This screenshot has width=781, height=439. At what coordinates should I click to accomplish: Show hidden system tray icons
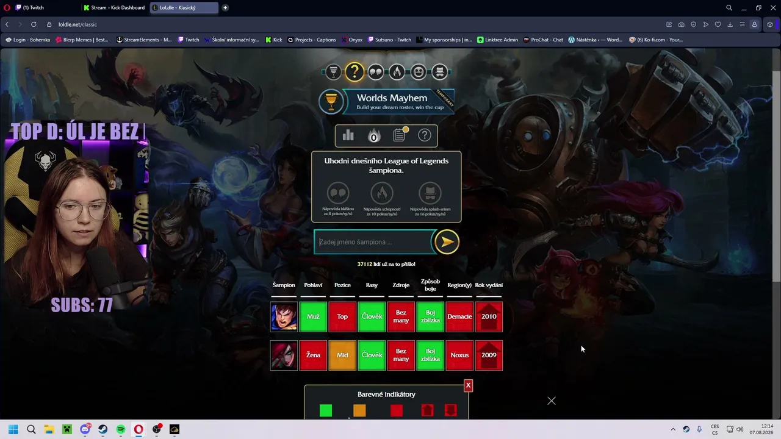(673, 429)
